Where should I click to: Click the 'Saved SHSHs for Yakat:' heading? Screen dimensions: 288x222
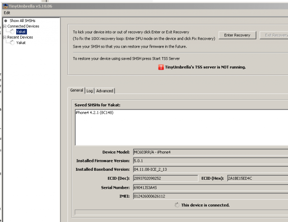(x=97, y=105)
